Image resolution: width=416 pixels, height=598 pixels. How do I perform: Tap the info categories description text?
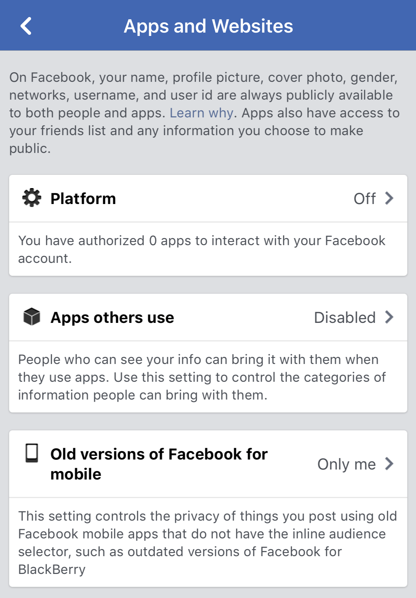(x=202, y=377)
